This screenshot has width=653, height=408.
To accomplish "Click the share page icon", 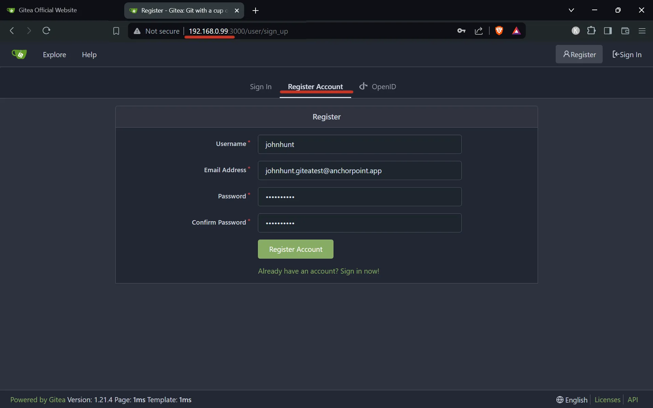I will tap(478, 31).
